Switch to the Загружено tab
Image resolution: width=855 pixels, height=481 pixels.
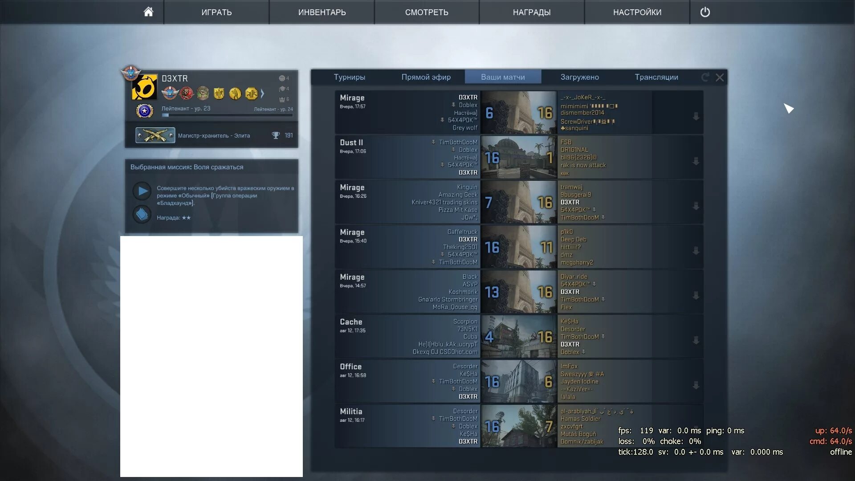580,77
